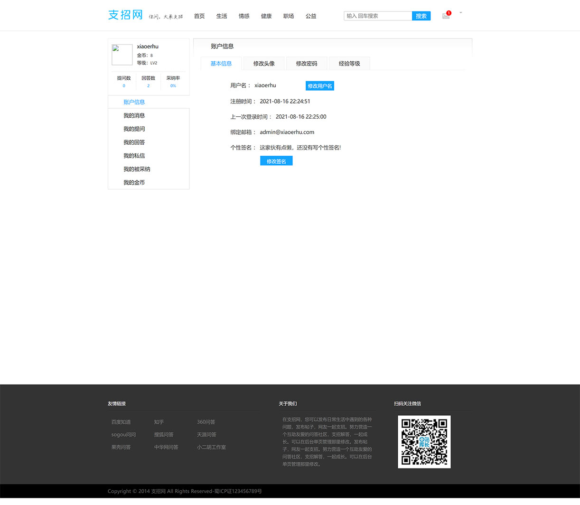Click the user avatar image placeholder

(122, 55)
